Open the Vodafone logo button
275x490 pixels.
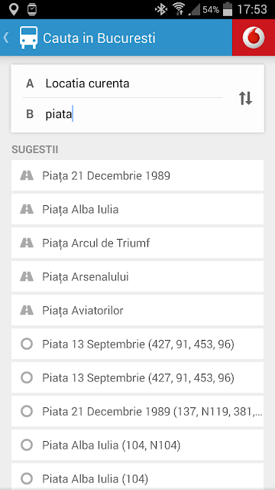coord(254,38)
